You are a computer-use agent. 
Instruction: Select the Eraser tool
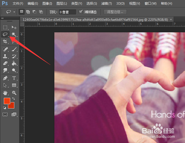[5, 63]
